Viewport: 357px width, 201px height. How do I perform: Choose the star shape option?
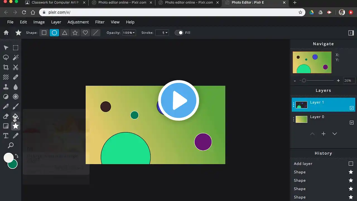75,33
